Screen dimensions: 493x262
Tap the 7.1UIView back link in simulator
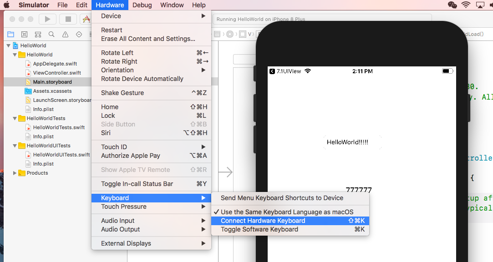[x=285, y=71]
